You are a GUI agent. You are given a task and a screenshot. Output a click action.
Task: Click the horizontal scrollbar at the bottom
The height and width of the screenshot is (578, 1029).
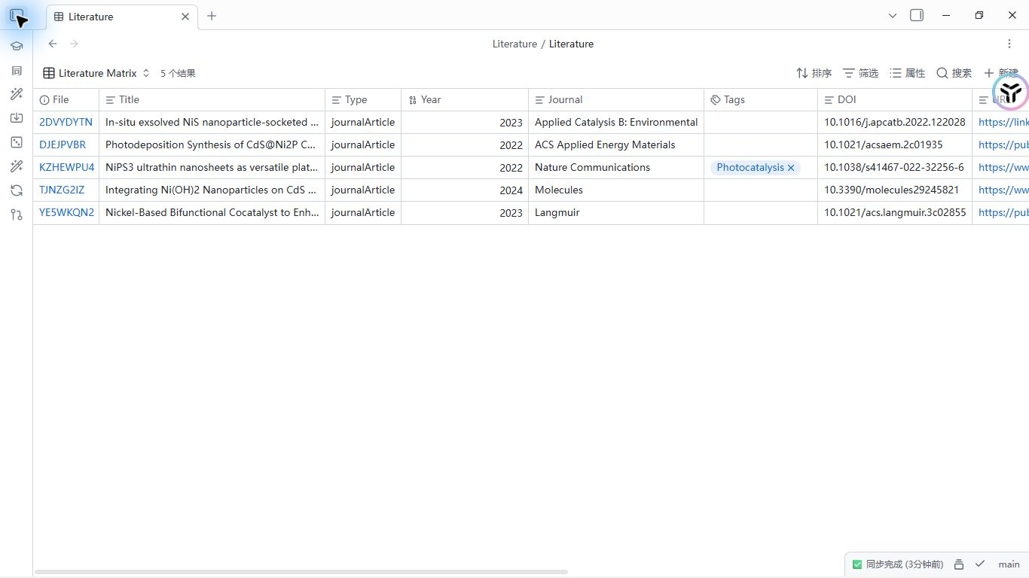tap(301, 572)
